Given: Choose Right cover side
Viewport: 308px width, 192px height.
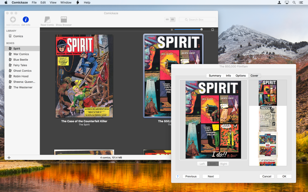Looking at the screenshot, I should coord(224,164).
